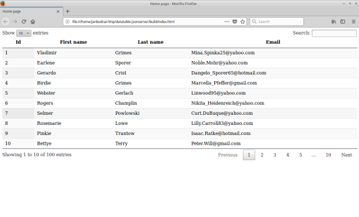Sort table by Id column header
Viewport: 359px width, 217px height.
[19, 42]
